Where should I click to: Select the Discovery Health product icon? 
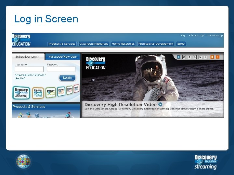point(61,91)
